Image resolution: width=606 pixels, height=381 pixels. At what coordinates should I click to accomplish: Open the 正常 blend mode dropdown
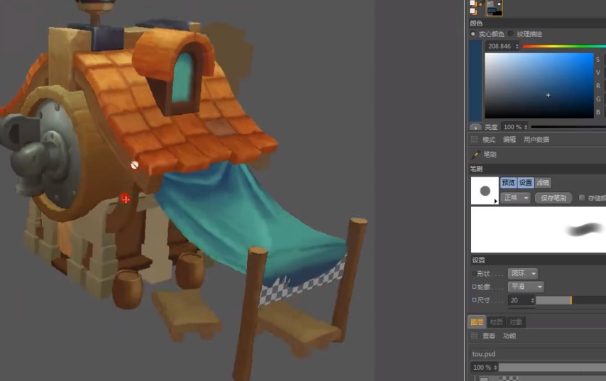(516, 198)
